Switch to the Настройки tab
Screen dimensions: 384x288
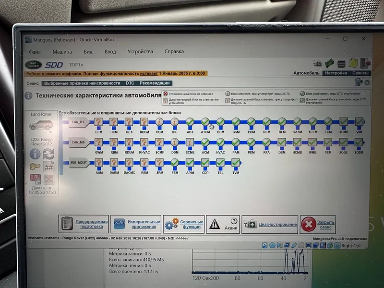336,73
